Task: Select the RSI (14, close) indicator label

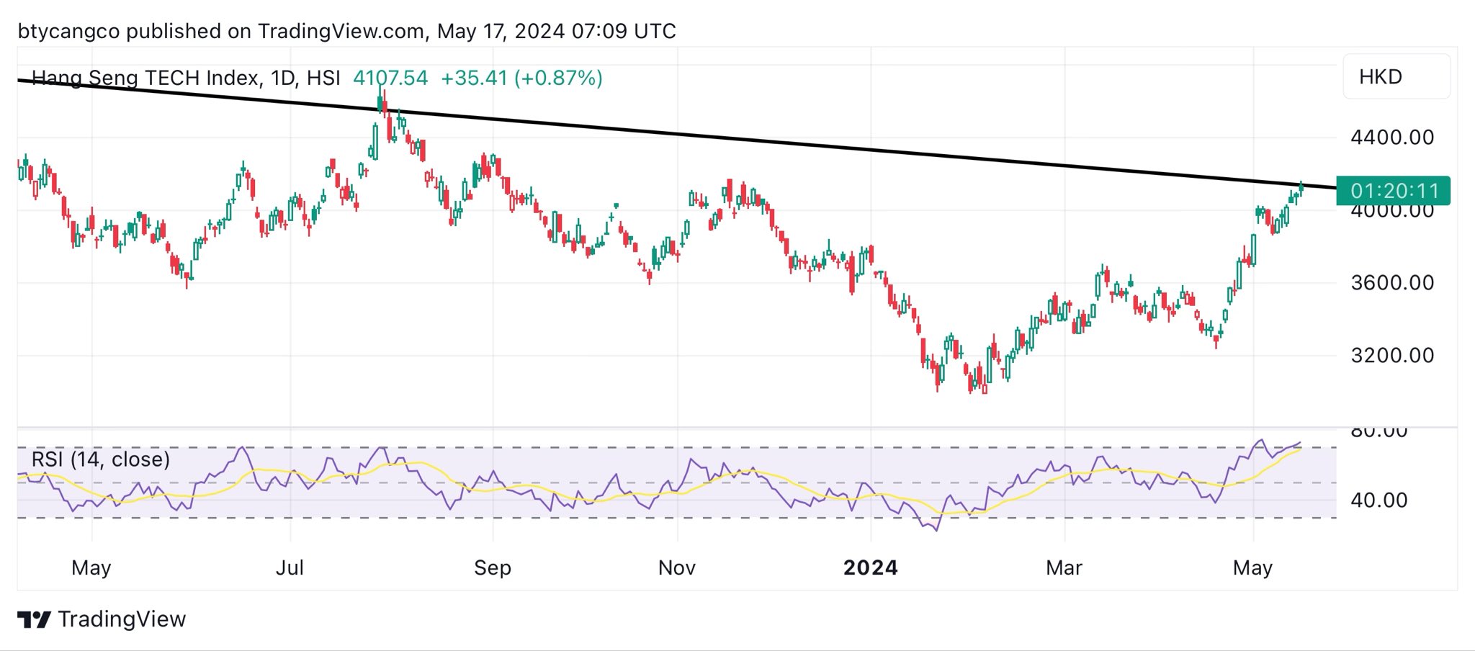Action: click(x=101, y=459)
